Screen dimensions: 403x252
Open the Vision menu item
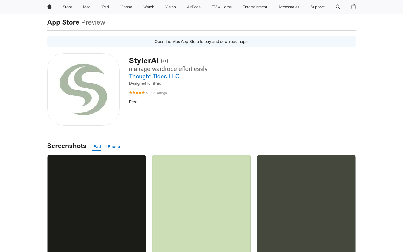[x=171, y=7]
